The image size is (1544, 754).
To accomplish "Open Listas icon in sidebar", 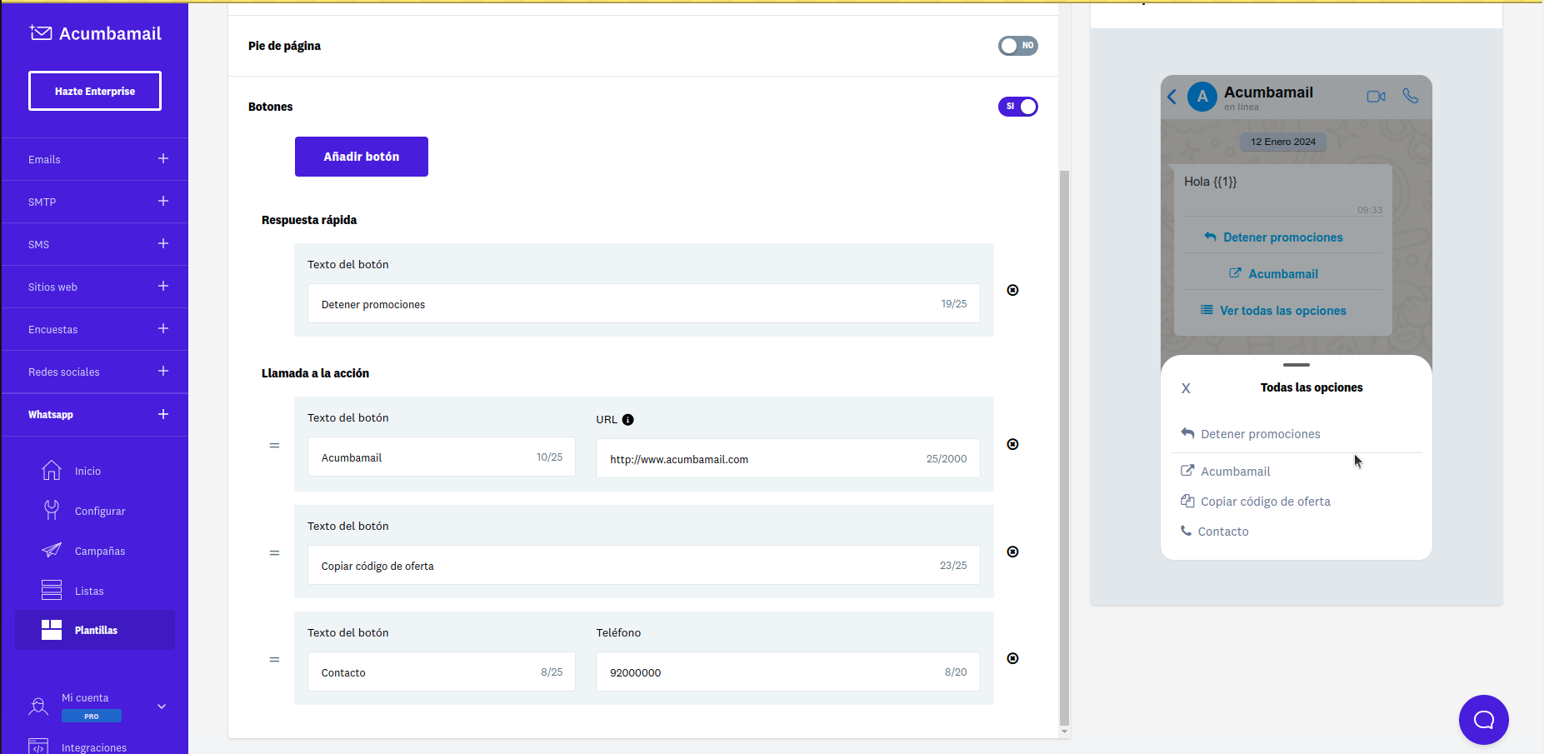I will point(52,590).
